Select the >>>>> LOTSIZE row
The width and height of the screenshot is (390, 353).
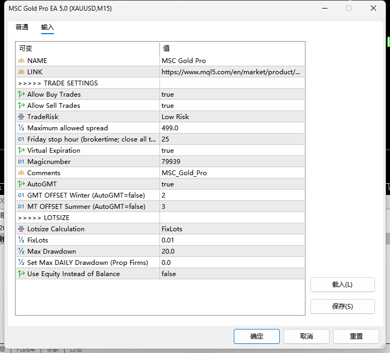[x=160, y=218]
